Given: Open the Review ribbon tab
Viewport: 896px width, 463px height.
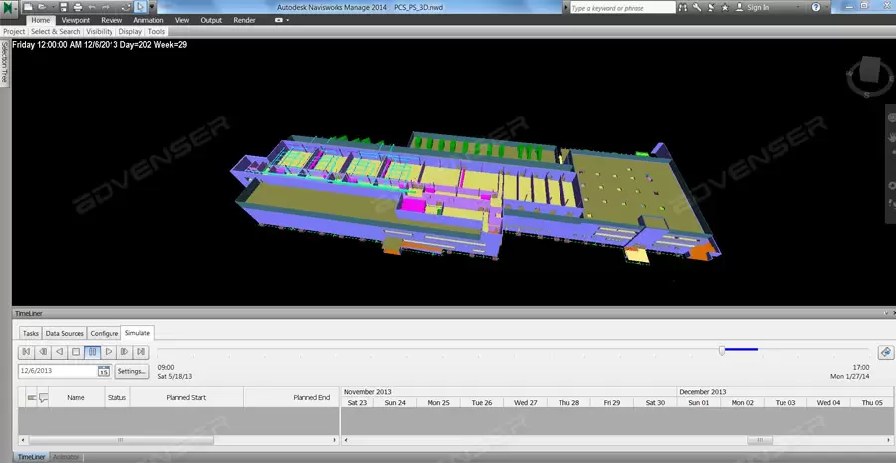Looking at the screenshot, I should [112, 20].
